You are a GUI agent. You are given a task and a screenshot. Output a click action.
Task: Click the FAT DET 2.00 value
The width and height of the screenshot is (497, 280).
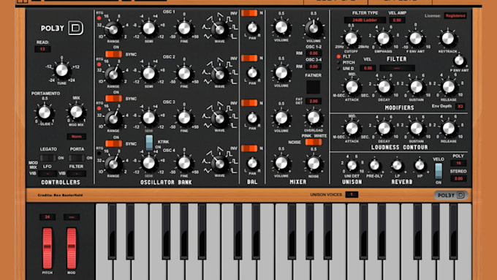[314, 101]
